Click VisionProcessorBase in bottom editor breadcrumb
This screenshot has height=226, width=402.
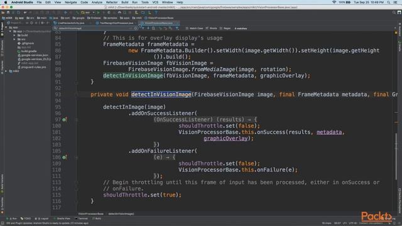90,213
